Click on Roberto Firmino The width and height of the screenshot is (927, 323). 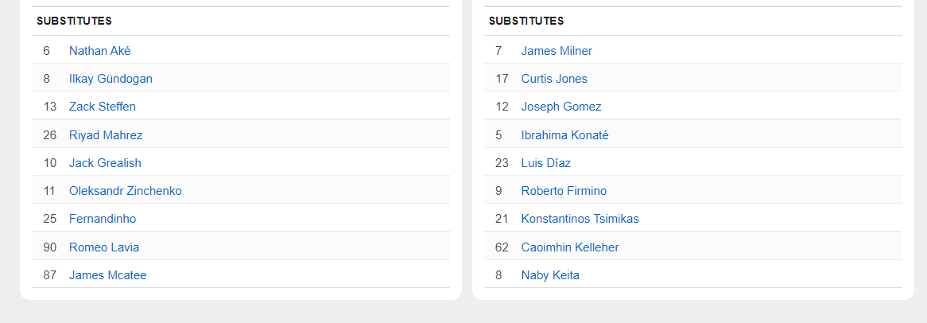tap(564, 191)
